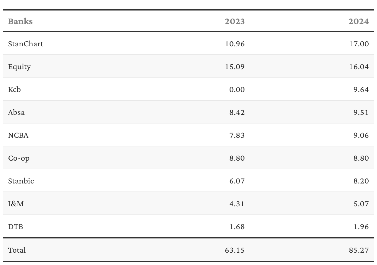Screen dimensions: 377x265
Task: Click StanChart's 2024 value 17.00
Action: [x=359, y=44]
